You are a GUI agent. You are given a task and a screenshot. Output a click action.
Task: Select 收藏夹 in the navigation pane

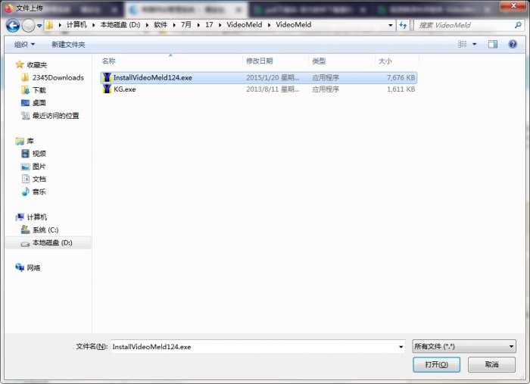click(x=37, y=64)
